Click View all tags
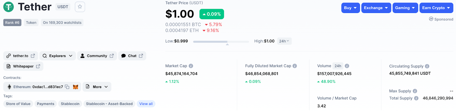The width and height of the screenshot is (456, 111). 146,104
